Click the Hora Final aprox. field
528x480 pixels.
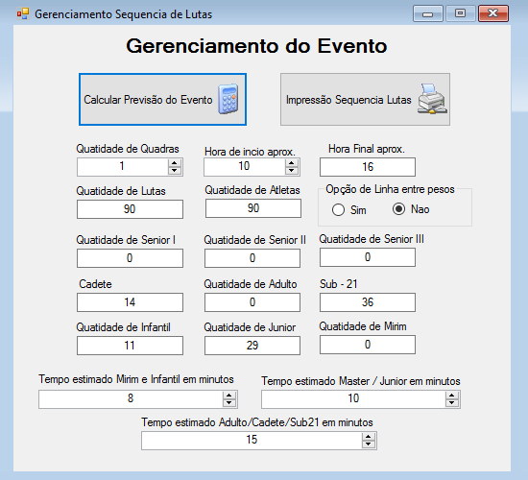click(x=368, y=167)
